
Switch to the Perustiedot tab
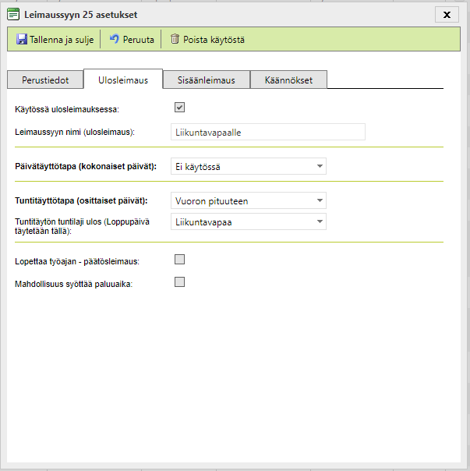[x=44, y=80]
